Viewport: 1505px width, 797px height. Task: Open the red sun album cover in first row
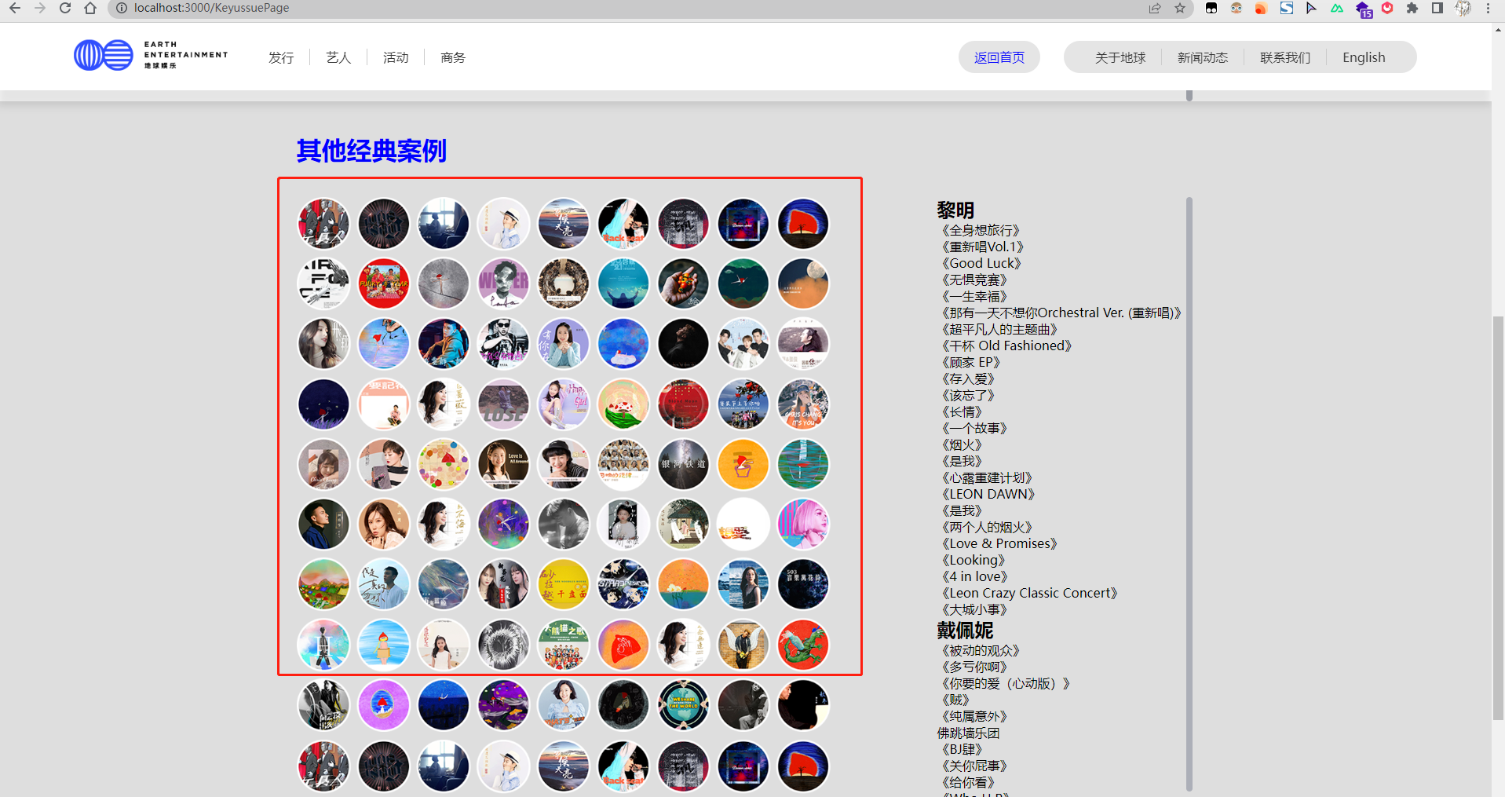[803, 224]
